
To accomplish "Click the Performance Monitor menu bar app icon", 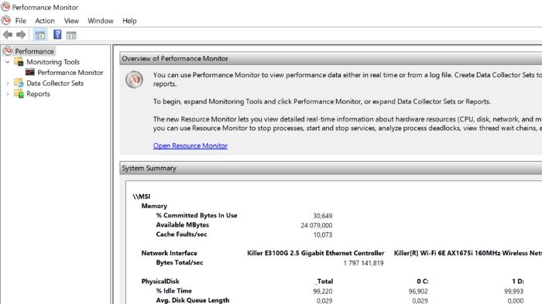I will (x=6, y=20).
